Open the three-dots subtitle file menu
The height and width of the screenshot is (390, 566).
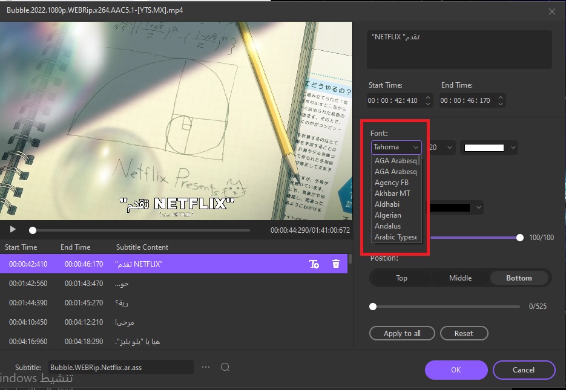(206, 367)
